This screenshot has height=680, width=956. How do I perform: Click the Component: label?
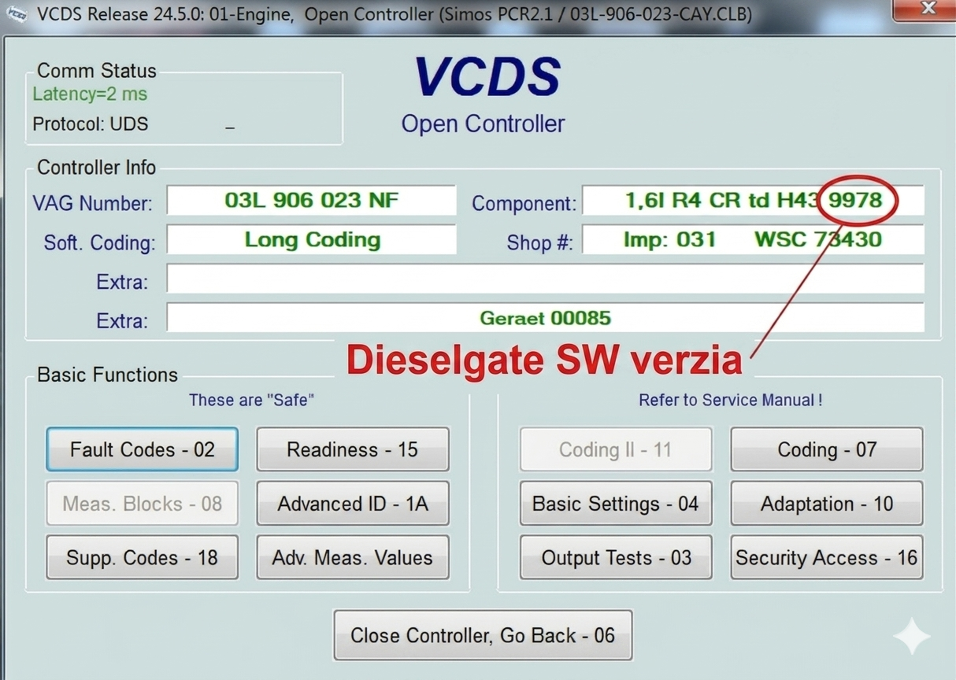pyautogui.click(x=524, y=203)
